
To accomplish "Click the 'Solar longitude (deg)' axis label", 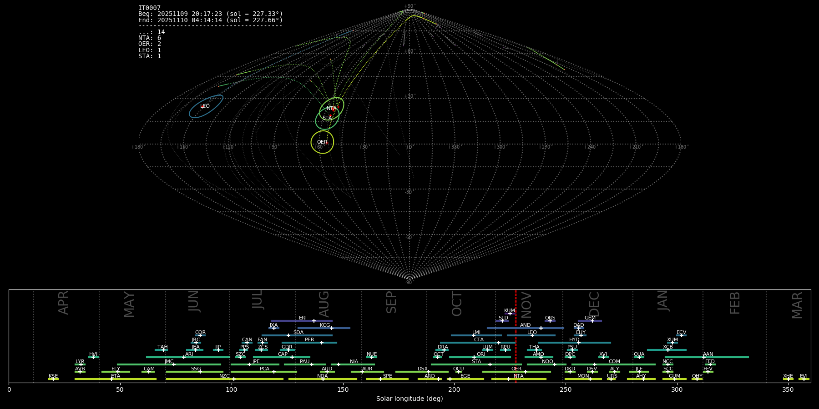I will tap(409, 399).
